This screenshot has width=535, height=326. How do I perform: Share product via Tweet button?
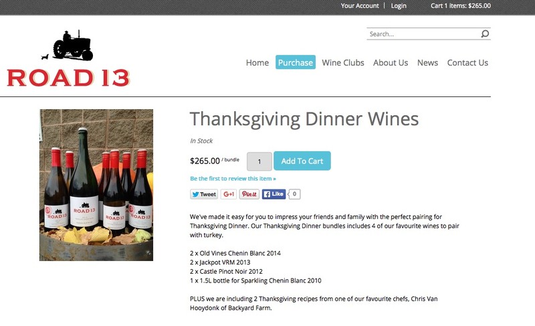204,194
